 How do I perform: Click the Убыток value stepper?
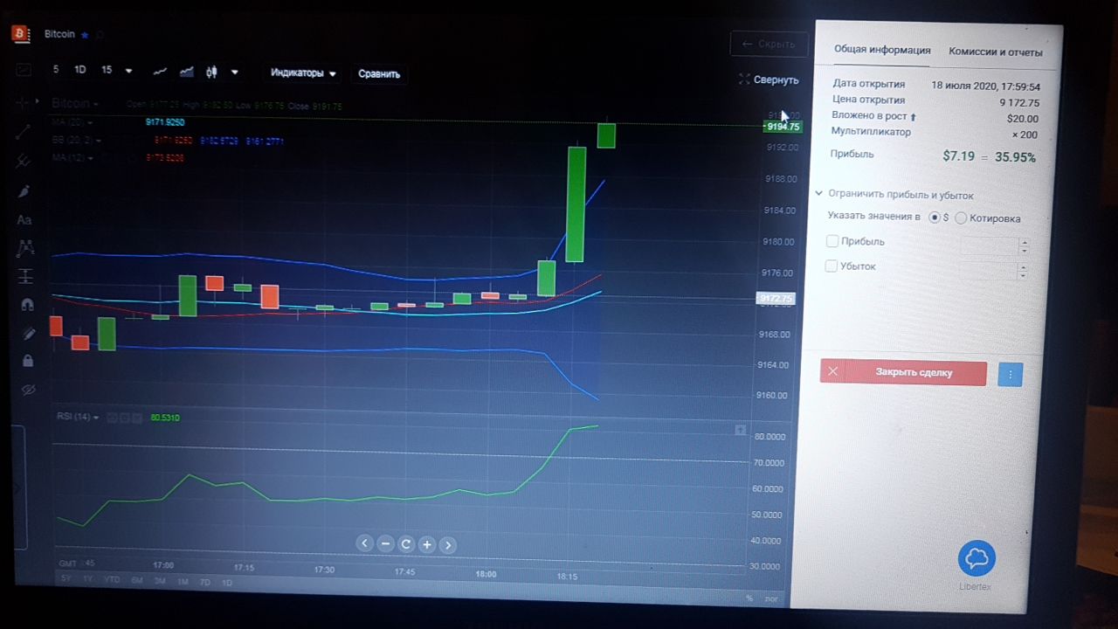coord(1023,271)
